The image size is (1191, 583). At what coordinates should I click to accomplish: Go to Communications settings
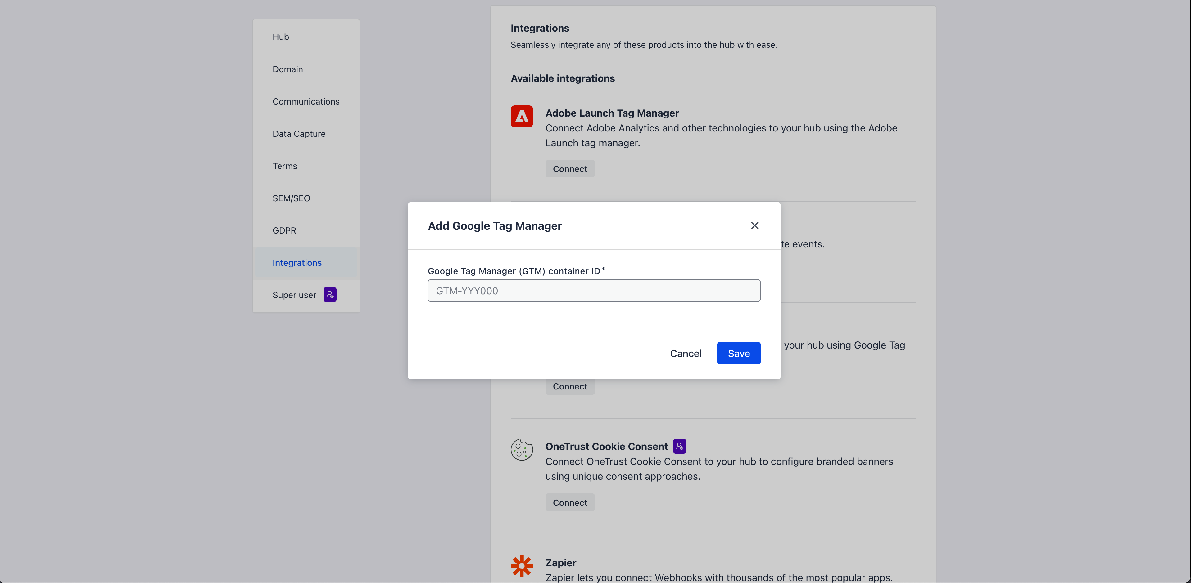[x=306, y=102]
